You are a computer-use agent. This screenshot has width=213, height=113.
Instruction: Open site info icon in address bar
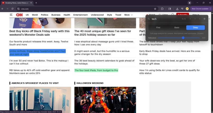[x=18, y=9]
